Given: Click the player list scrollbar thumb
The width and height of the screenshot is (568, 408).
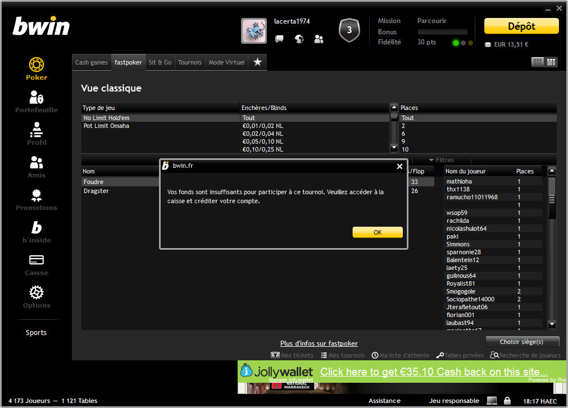Looking at the screenshot, I should [552, 198].
